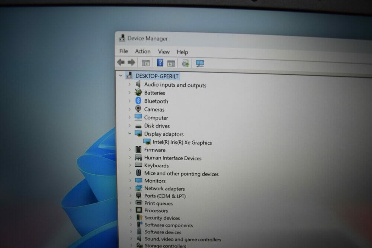
Task: Open the File menu
Action: (124, 51)
